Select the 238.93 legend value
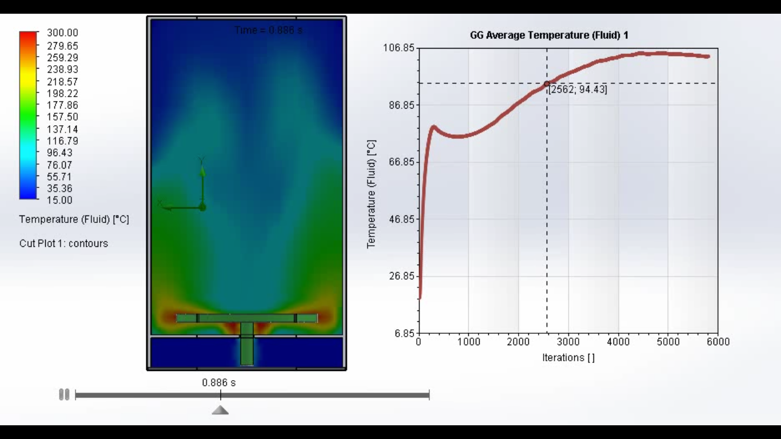Viewport: 781px width, 439px height. coord(62,69)
